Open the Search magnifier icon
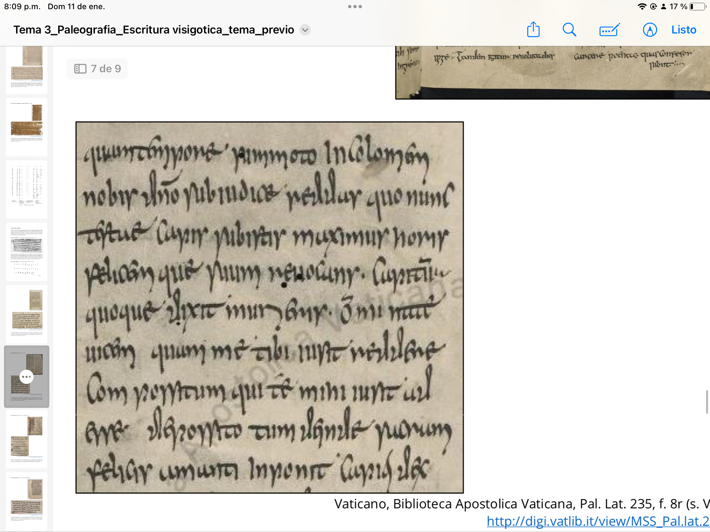This screenshot has width=710, height=532. [x=569, y=30]
